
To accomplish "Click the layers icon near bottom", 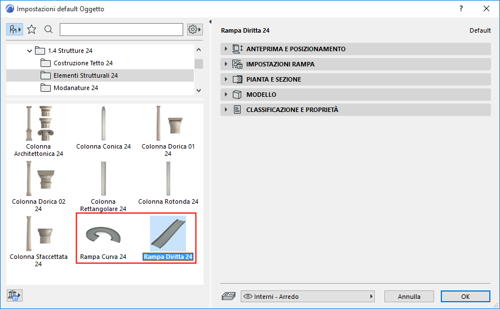I will point(228,296).
